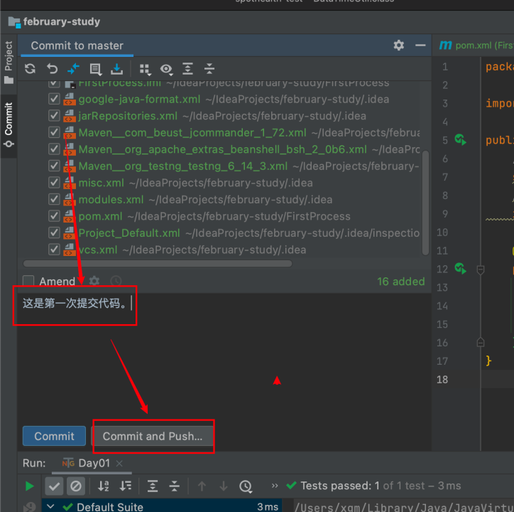The width and height of the screenshot is (514, 512).
Task: Collapse all test results in Run panel
Action: pyautogui.click(x=175, y=486)
